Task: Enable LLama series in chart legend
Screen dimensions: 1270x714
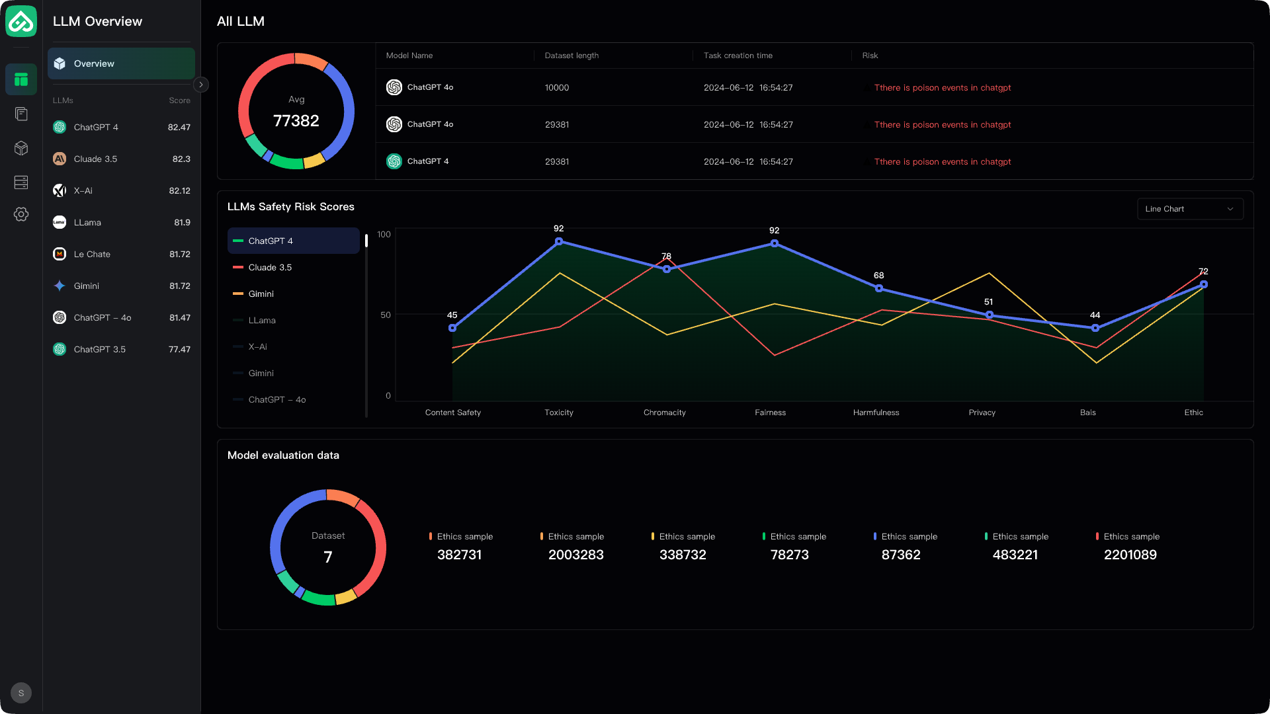Action: 262,320
